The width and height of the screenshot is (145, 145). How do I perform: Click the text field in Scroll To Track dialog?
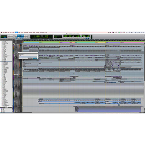pyautogui.click(x=28, y=56)
